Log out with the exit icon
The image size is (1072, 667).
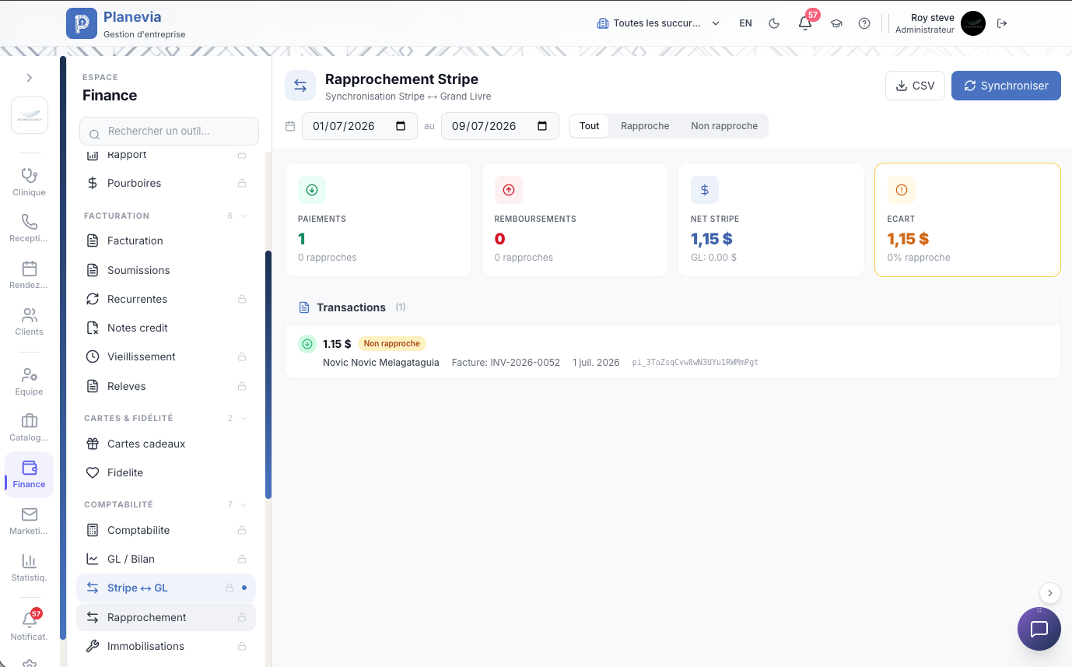[1002, 23]
